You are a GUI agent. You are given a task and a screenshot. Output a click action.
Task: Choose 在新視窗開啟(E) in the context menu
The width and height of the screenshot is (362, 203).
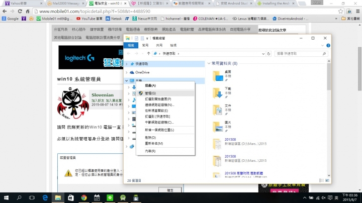(x=165, y=111)
